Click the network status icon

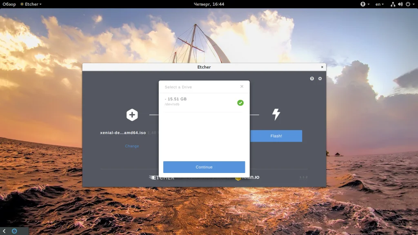tap(393, 4)
